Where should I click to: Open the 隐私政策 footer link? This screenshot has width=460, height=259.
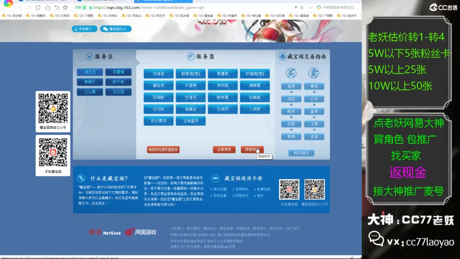tap(226, 228)
